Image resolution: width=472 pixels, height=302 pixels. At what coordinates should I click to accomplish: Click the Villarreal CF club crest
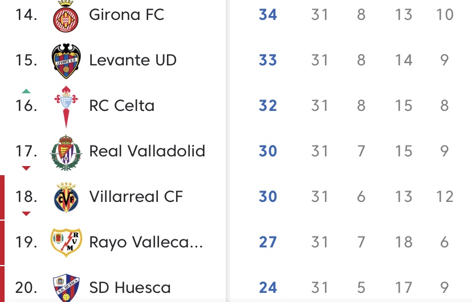pyautogui.click(x=67, y=197)
